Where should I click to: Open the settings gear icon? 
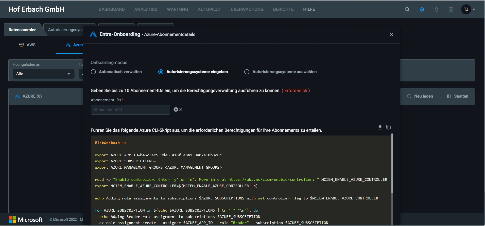pos(422,9)
